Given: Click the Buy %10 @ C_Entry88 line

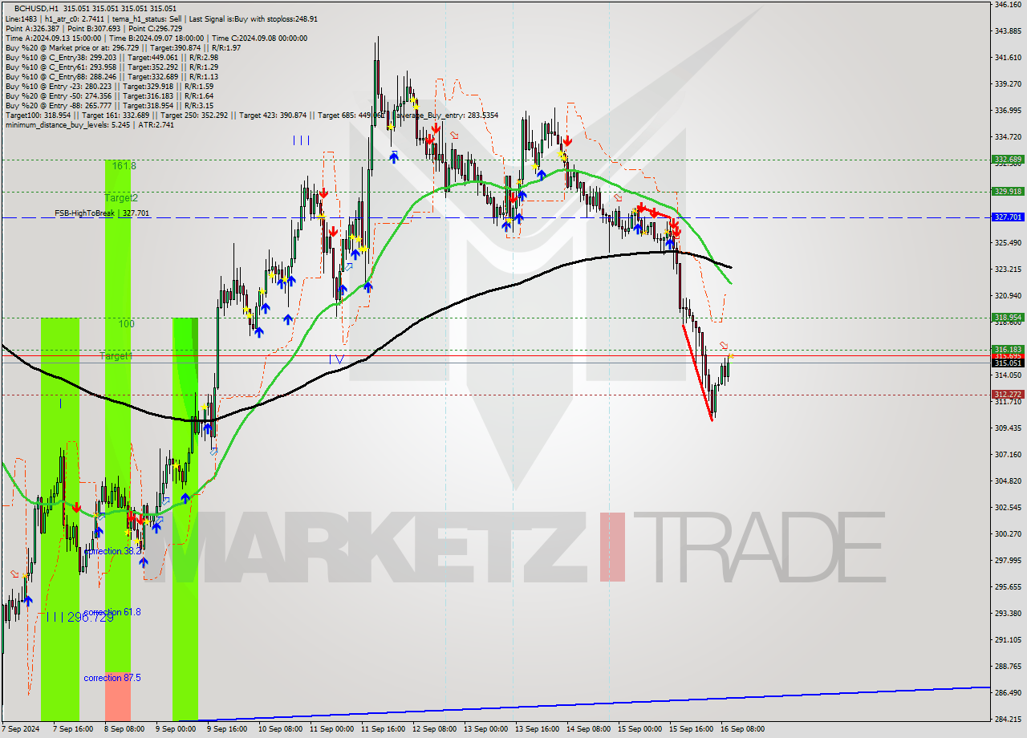Looking at the screenshot, I should [111, 76].
